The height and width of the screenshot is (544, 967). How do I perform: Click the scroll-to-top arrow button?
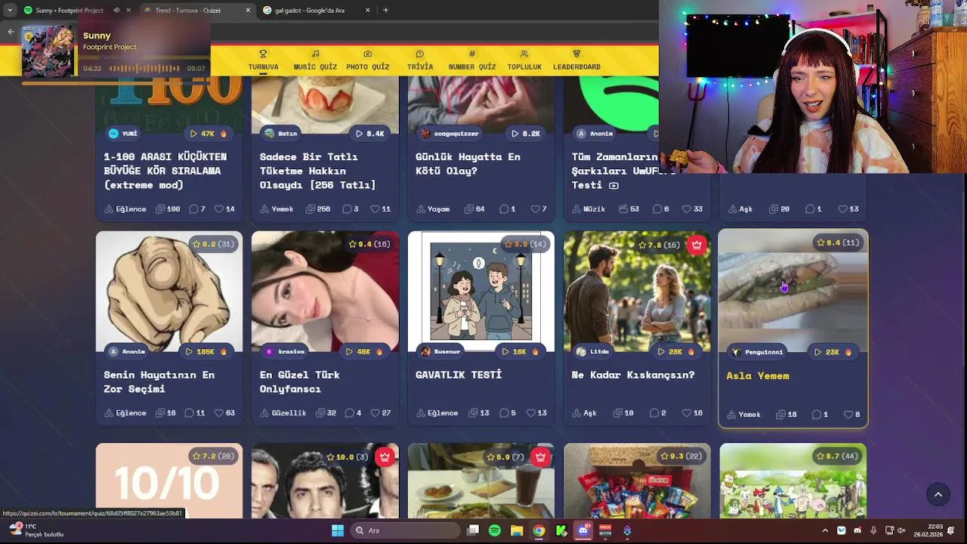click(938, 494)
